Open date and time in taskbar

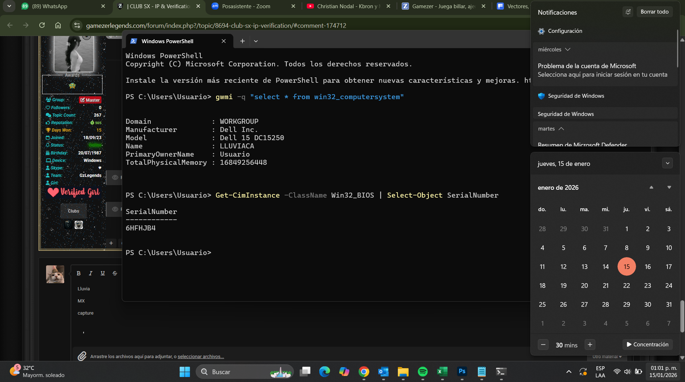[663, 372]
